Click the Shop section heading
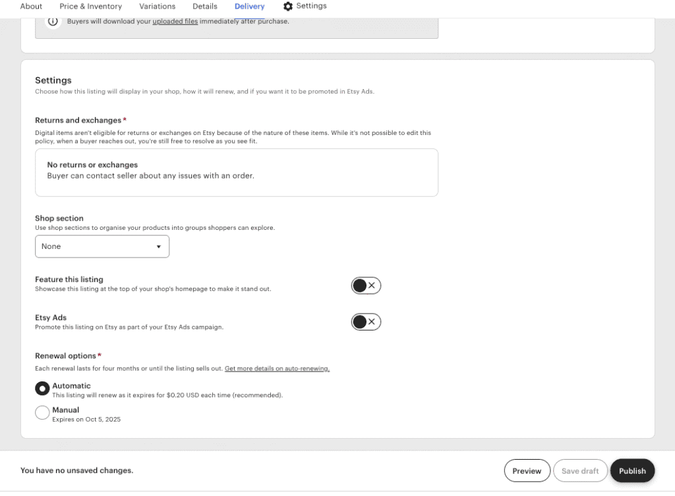This screenshot has height=496, width=675. point(59,218)
